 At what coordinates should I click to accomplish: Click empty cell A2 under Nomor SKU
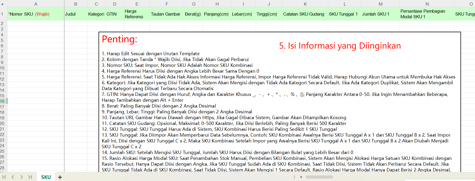(36, 24)
